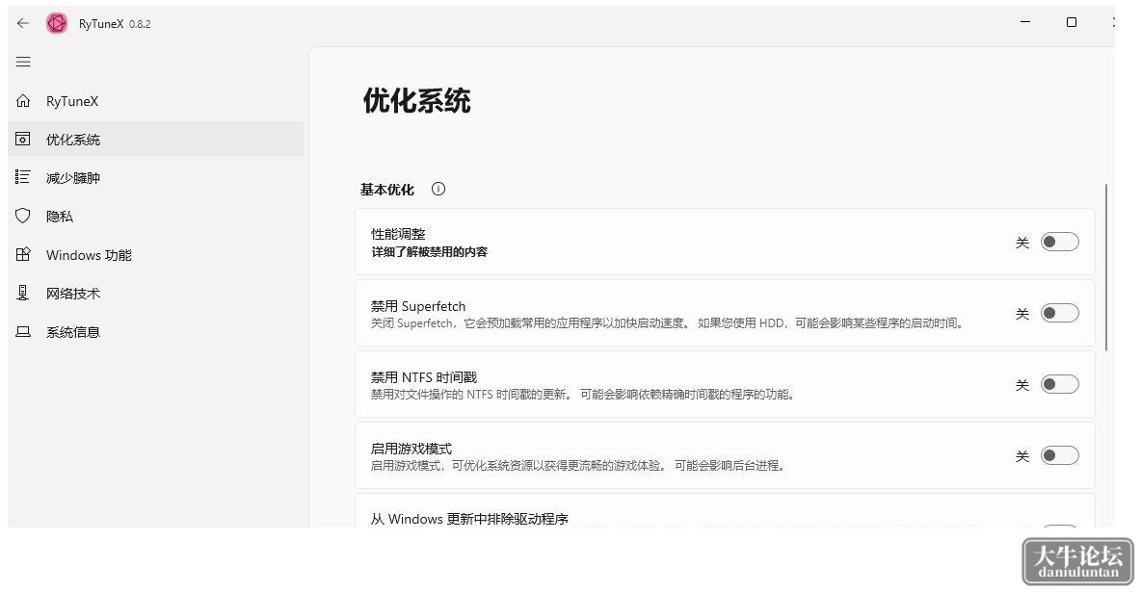
Task: Click the 性能调整 title text
Action: (x=398, y=234)
